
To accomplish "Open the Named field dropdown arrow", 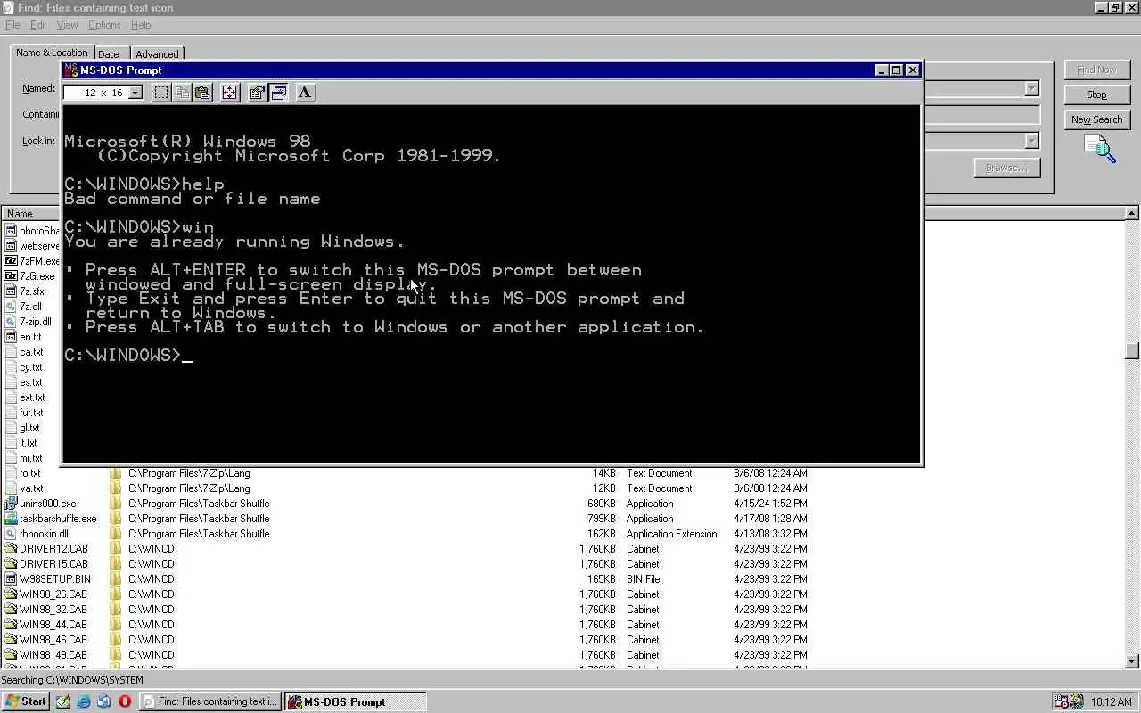I will (1031, 89).
